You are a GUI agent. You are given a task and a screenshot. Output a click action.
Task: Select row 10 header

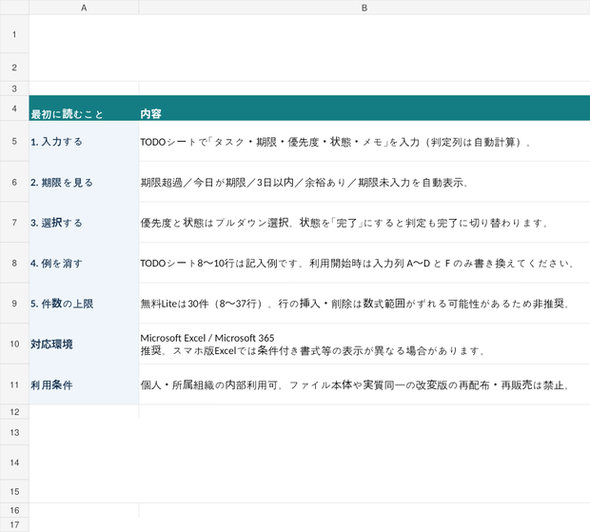click(14, 344)
